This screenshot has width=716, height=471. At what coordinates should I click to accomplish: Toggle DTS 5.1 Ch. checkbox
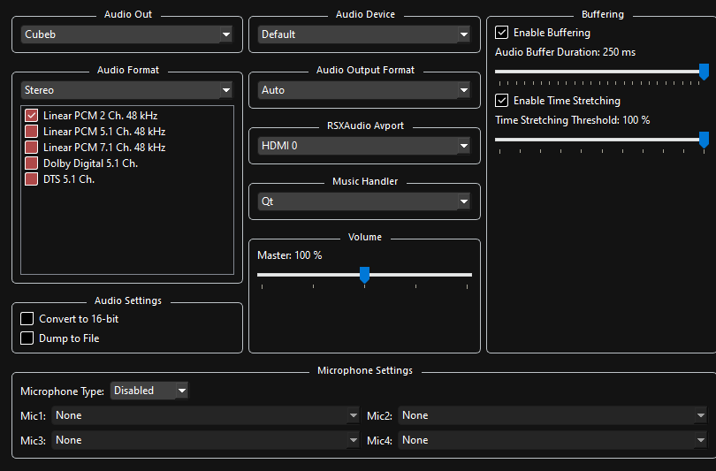pos(31,179)
